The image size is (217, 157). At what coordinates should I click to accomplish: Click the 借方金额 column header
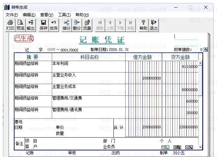click(143, 57)
